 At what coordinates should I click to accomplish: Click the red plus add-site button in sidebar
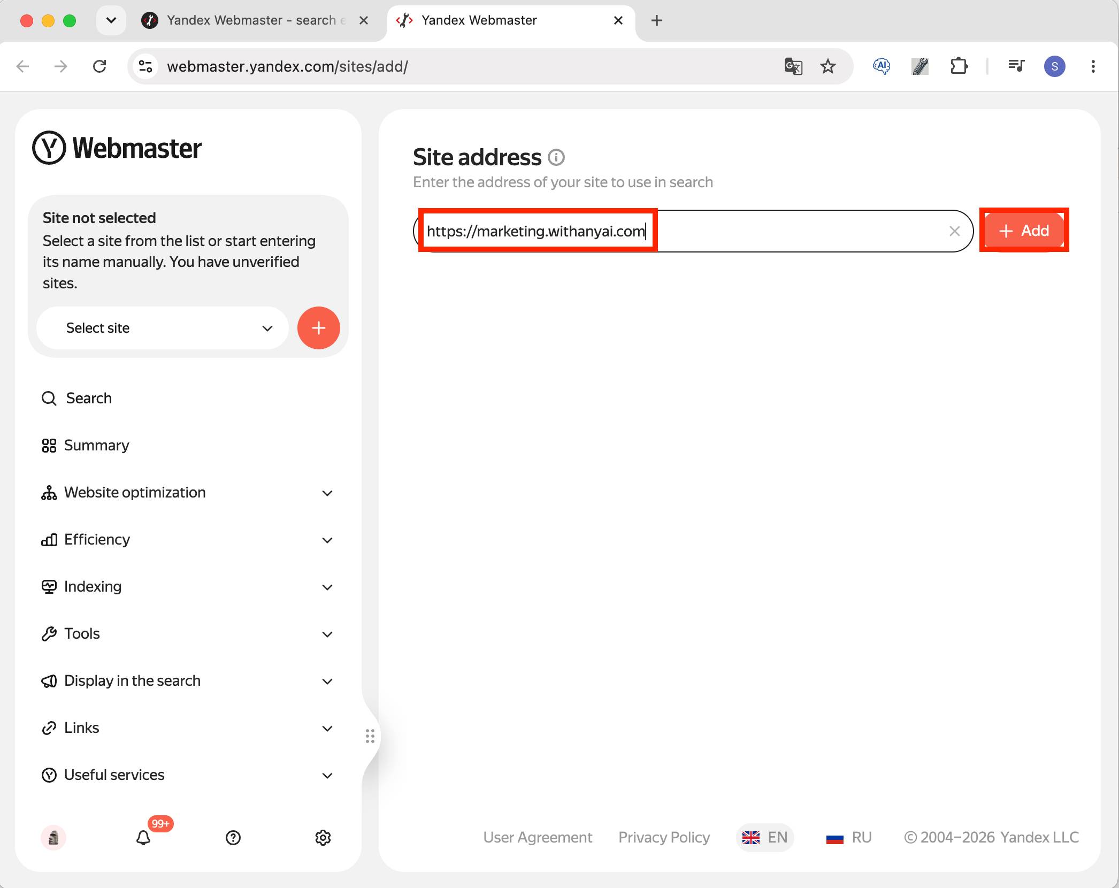click(x=318, y=328)
